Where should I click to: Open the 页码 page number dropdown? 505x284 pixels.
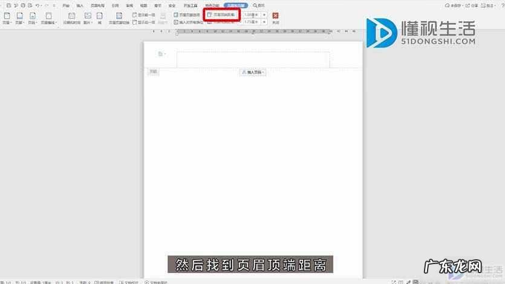pyautogui.click(x=33, y=18)
